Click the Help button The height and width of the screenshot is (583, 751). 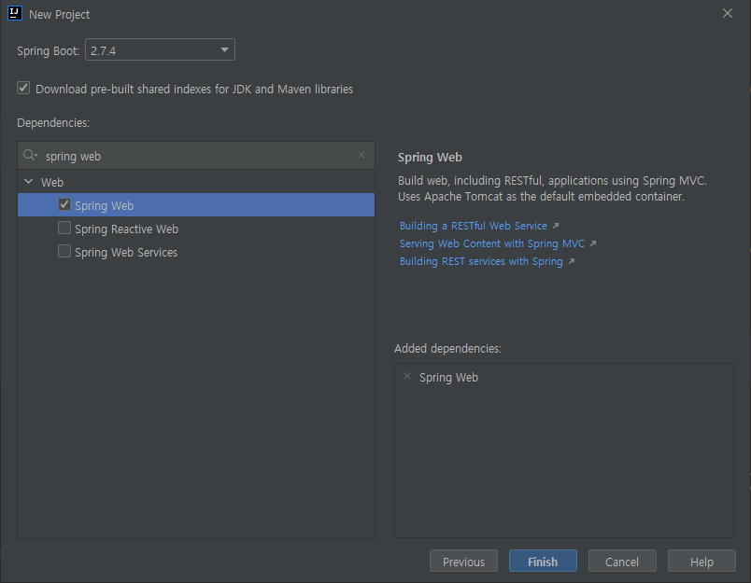coord(701,561)
